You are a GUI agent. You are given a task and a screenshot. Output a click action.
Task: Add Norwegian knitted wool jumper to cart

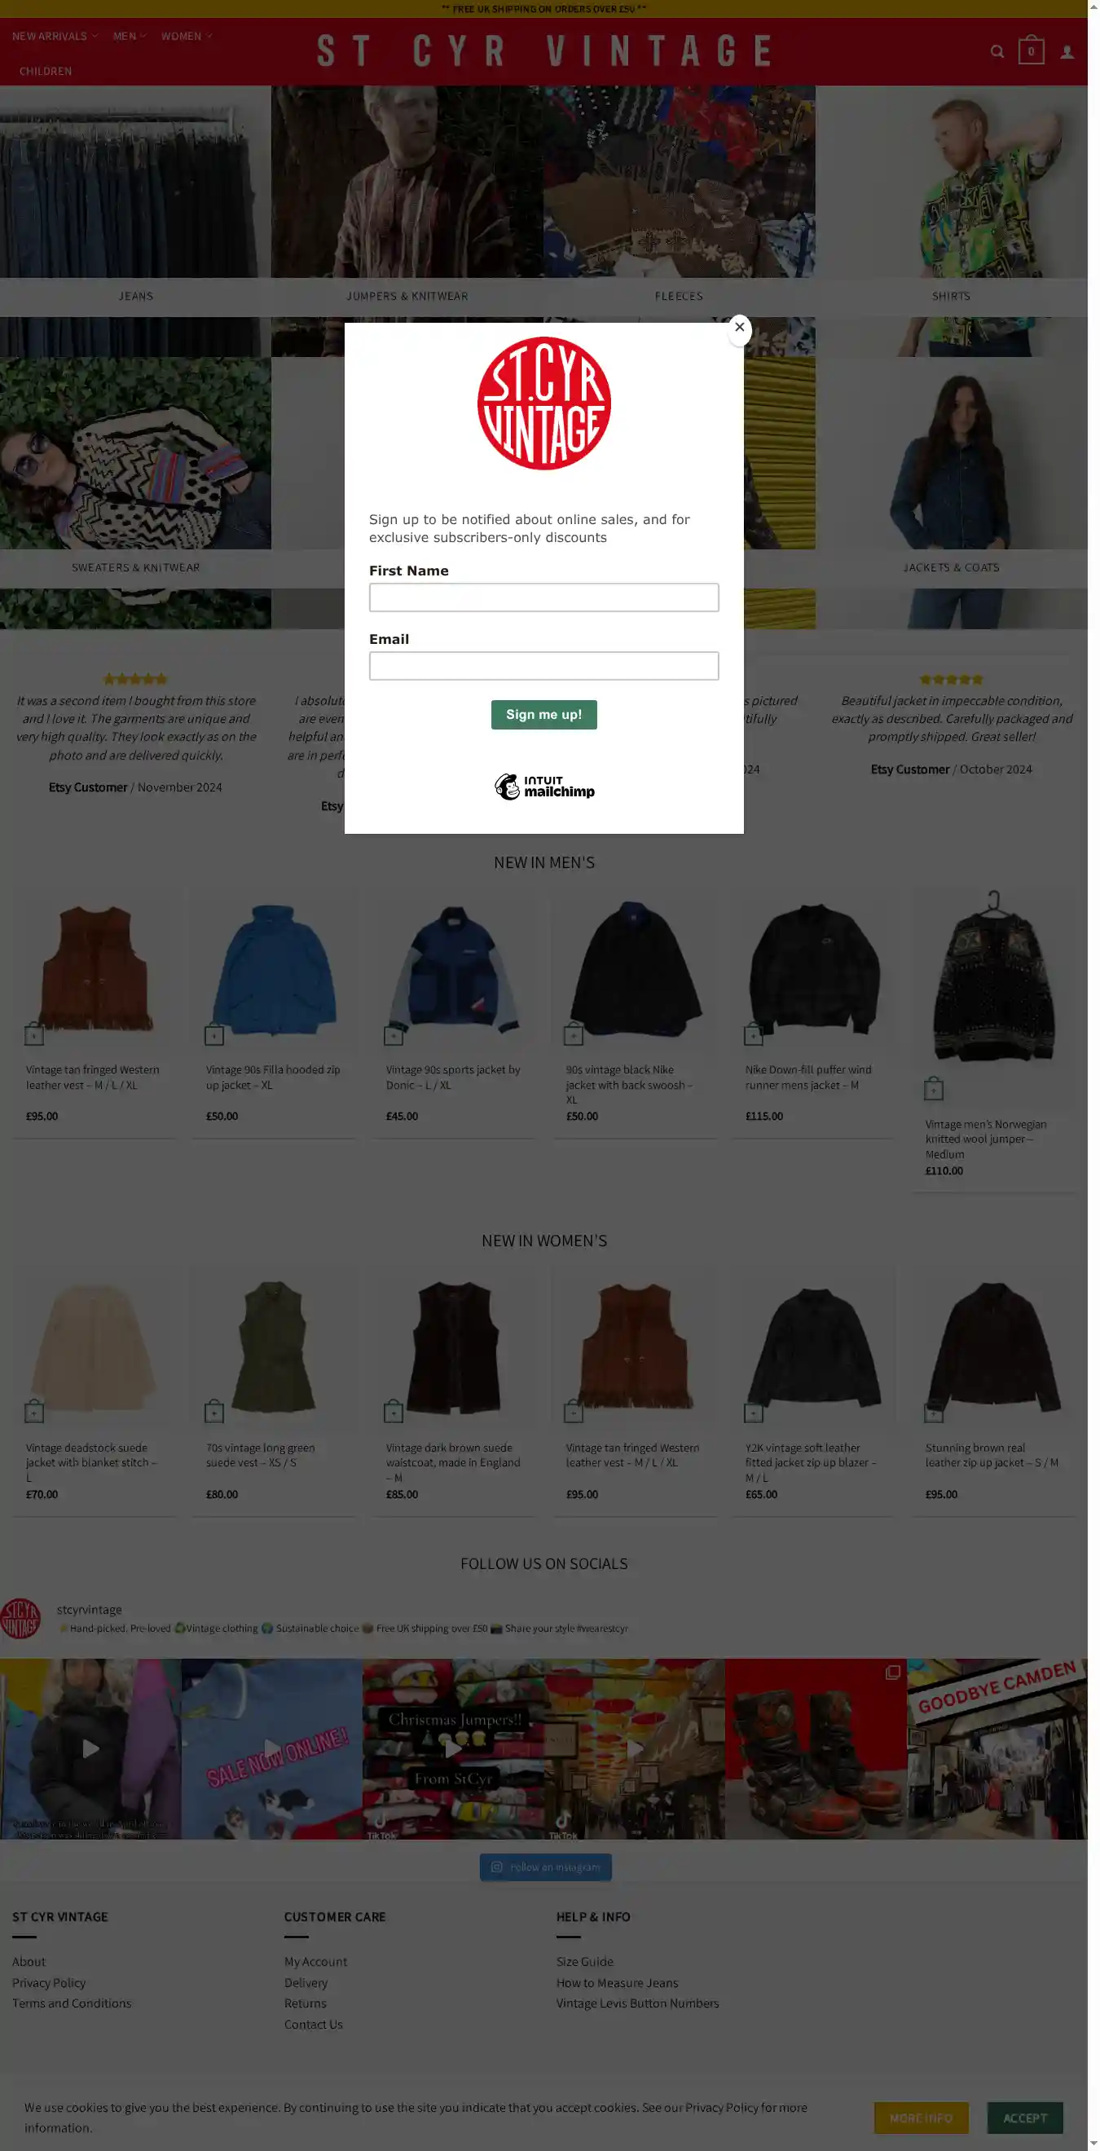933,1088
